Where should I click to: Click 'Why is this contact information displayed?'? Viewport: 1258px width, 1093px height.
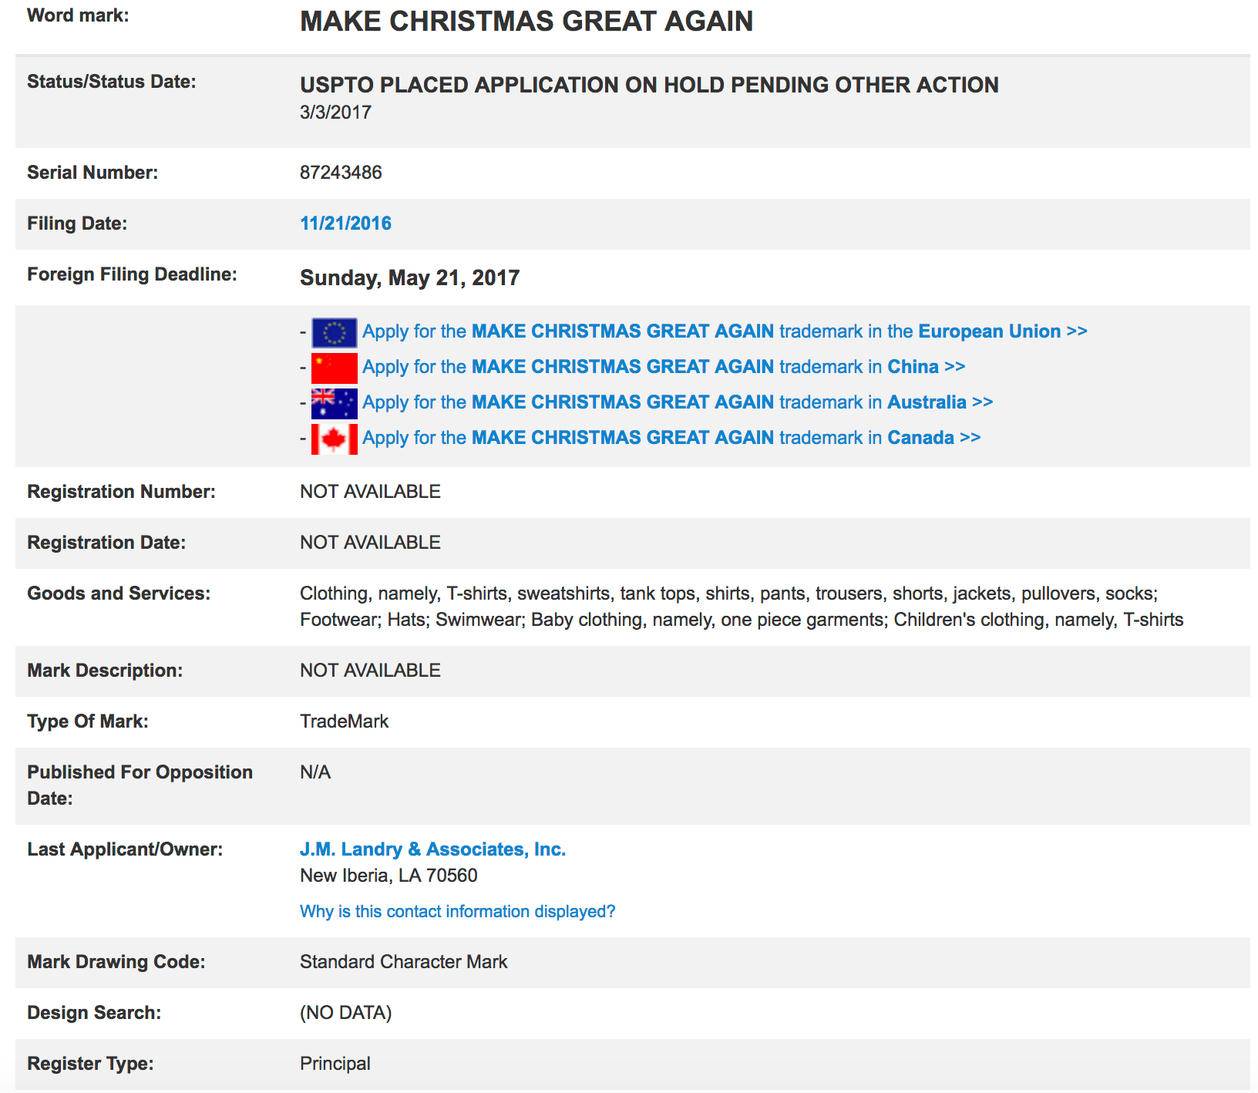(457, 912)
